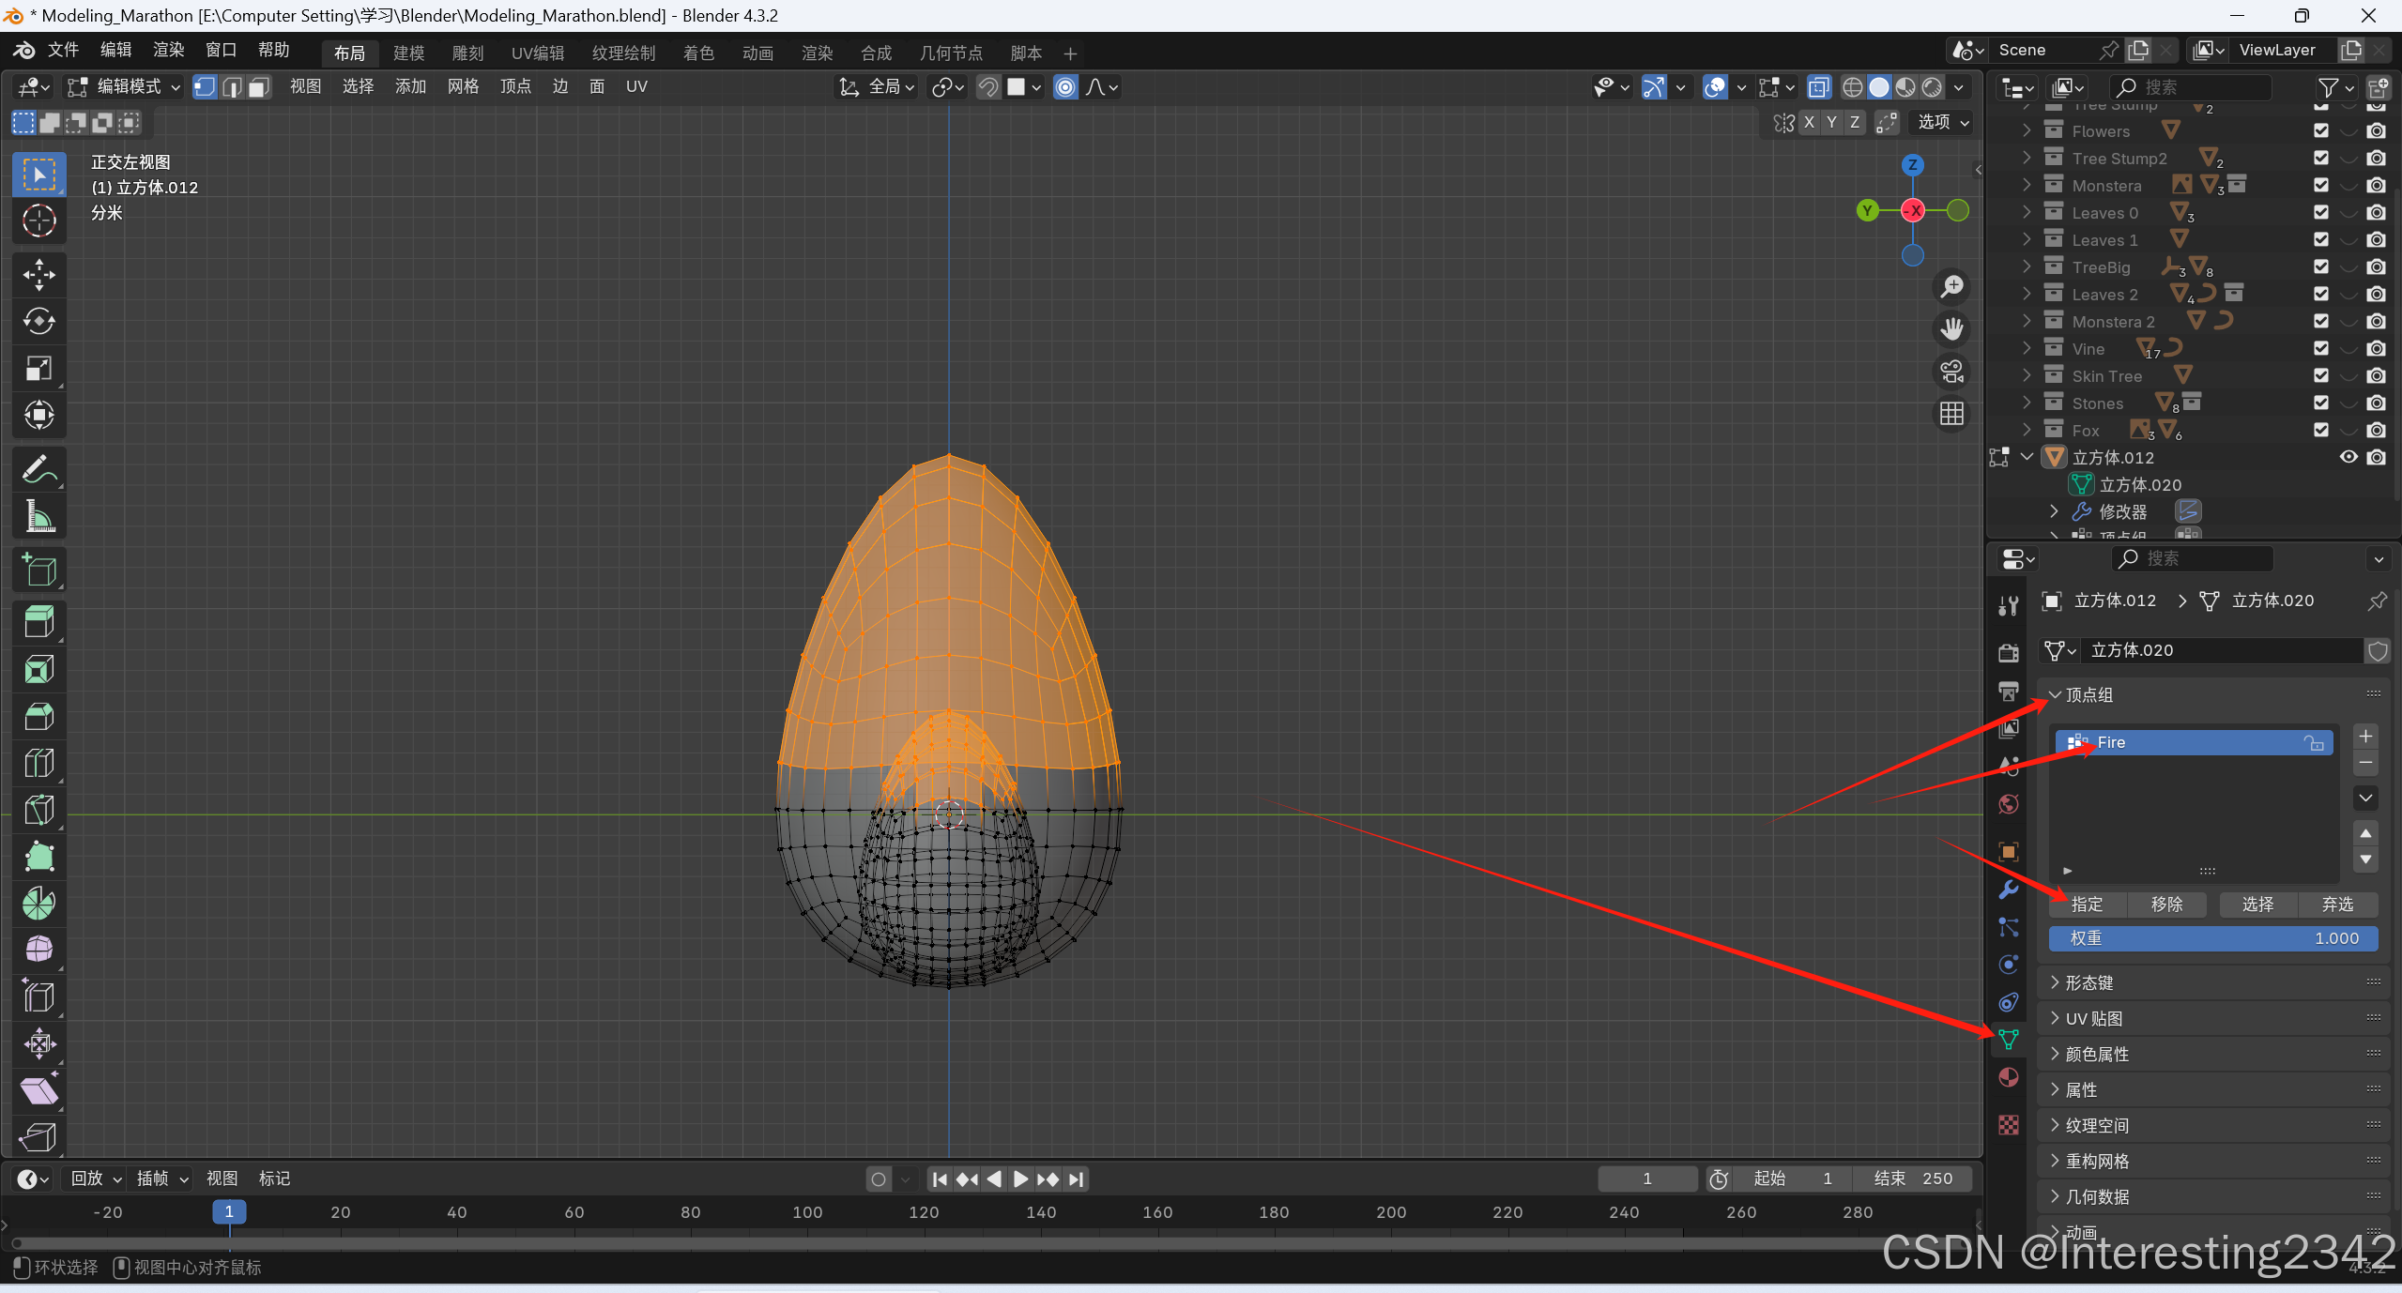This screenshot has height=1293, width=2402.
Task: Switch to the UV编辑 workspace tab
Action: 537,53
